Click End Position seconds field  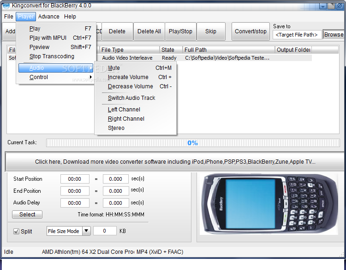[x=116, y=191]
